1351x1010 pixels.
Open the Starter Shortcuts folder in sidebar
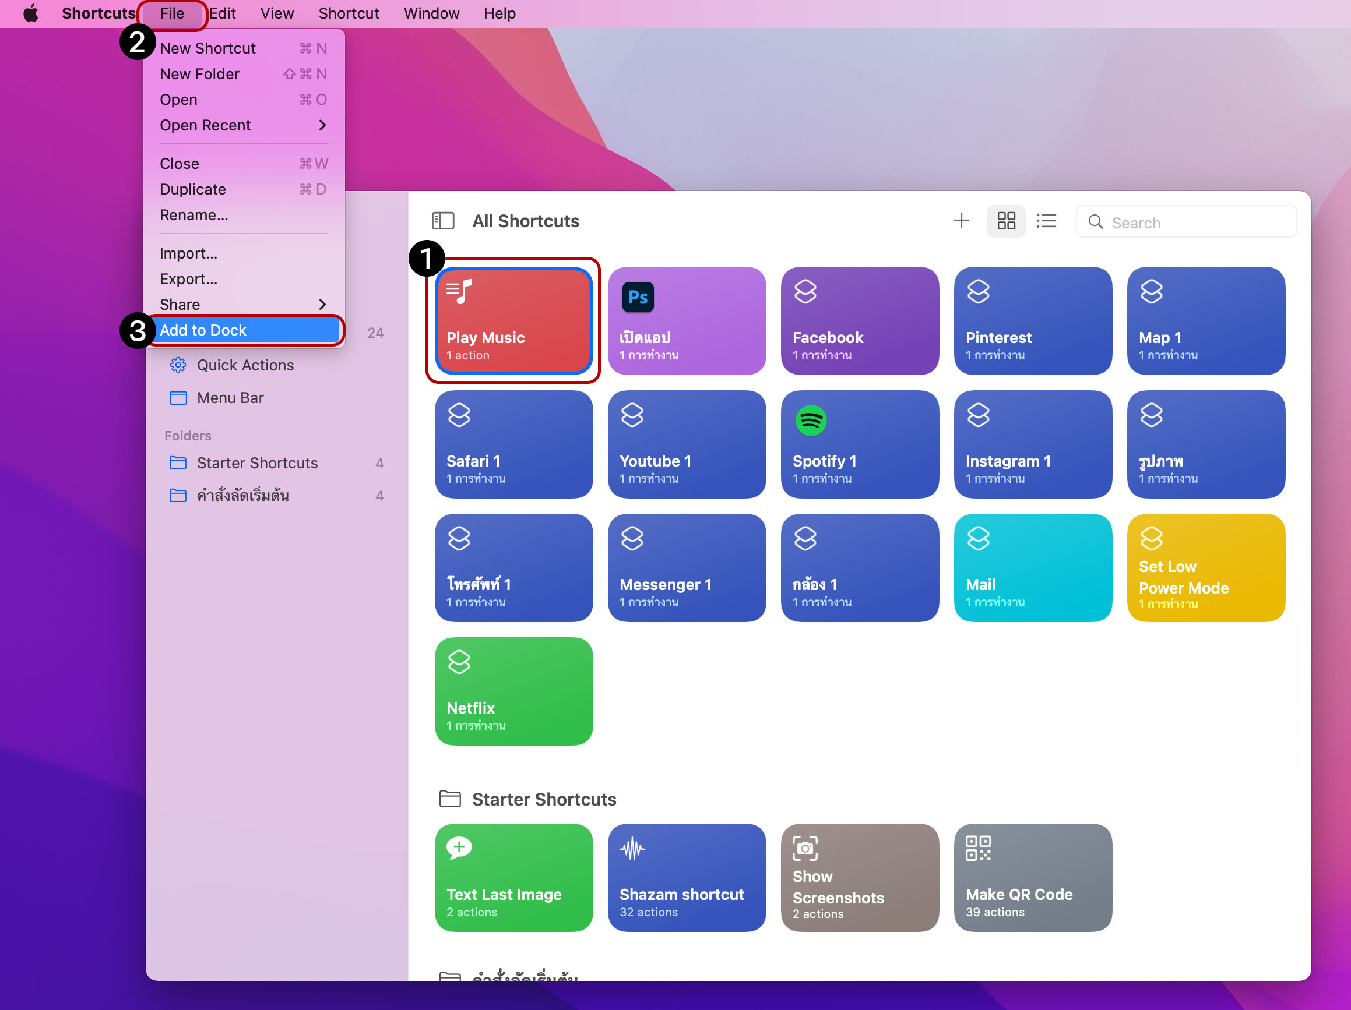coord(256,463)
